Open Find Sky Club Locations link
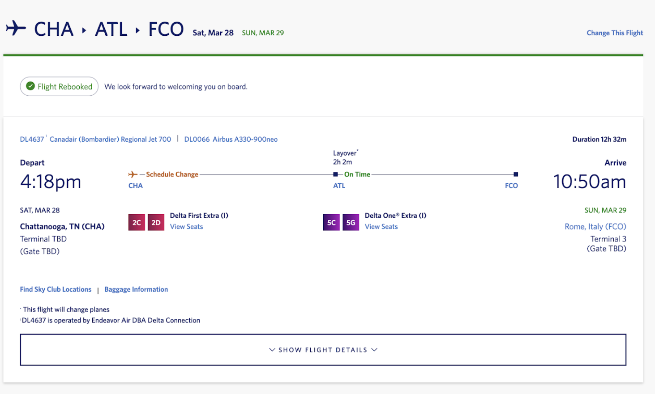This screenshot has width=655, height=394. click(x=56, y=289)
